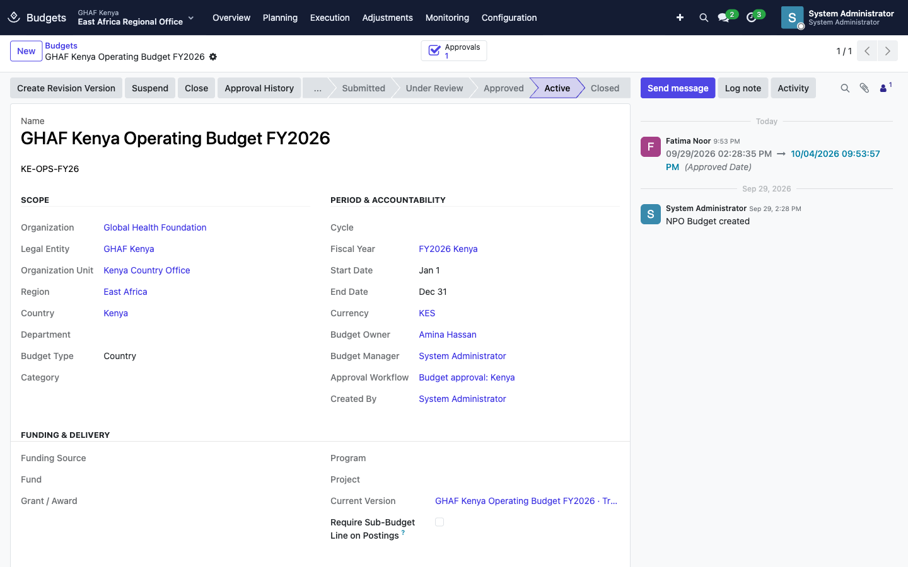The image size is (908, 567).
Task: Open the Budgets app home icon
Action: [14, 18]
